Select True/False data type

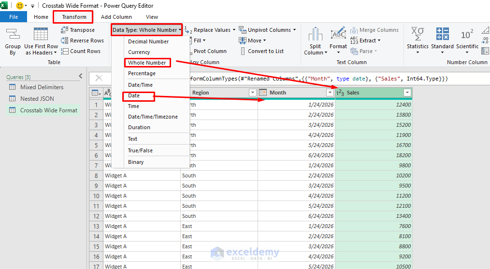140,150
